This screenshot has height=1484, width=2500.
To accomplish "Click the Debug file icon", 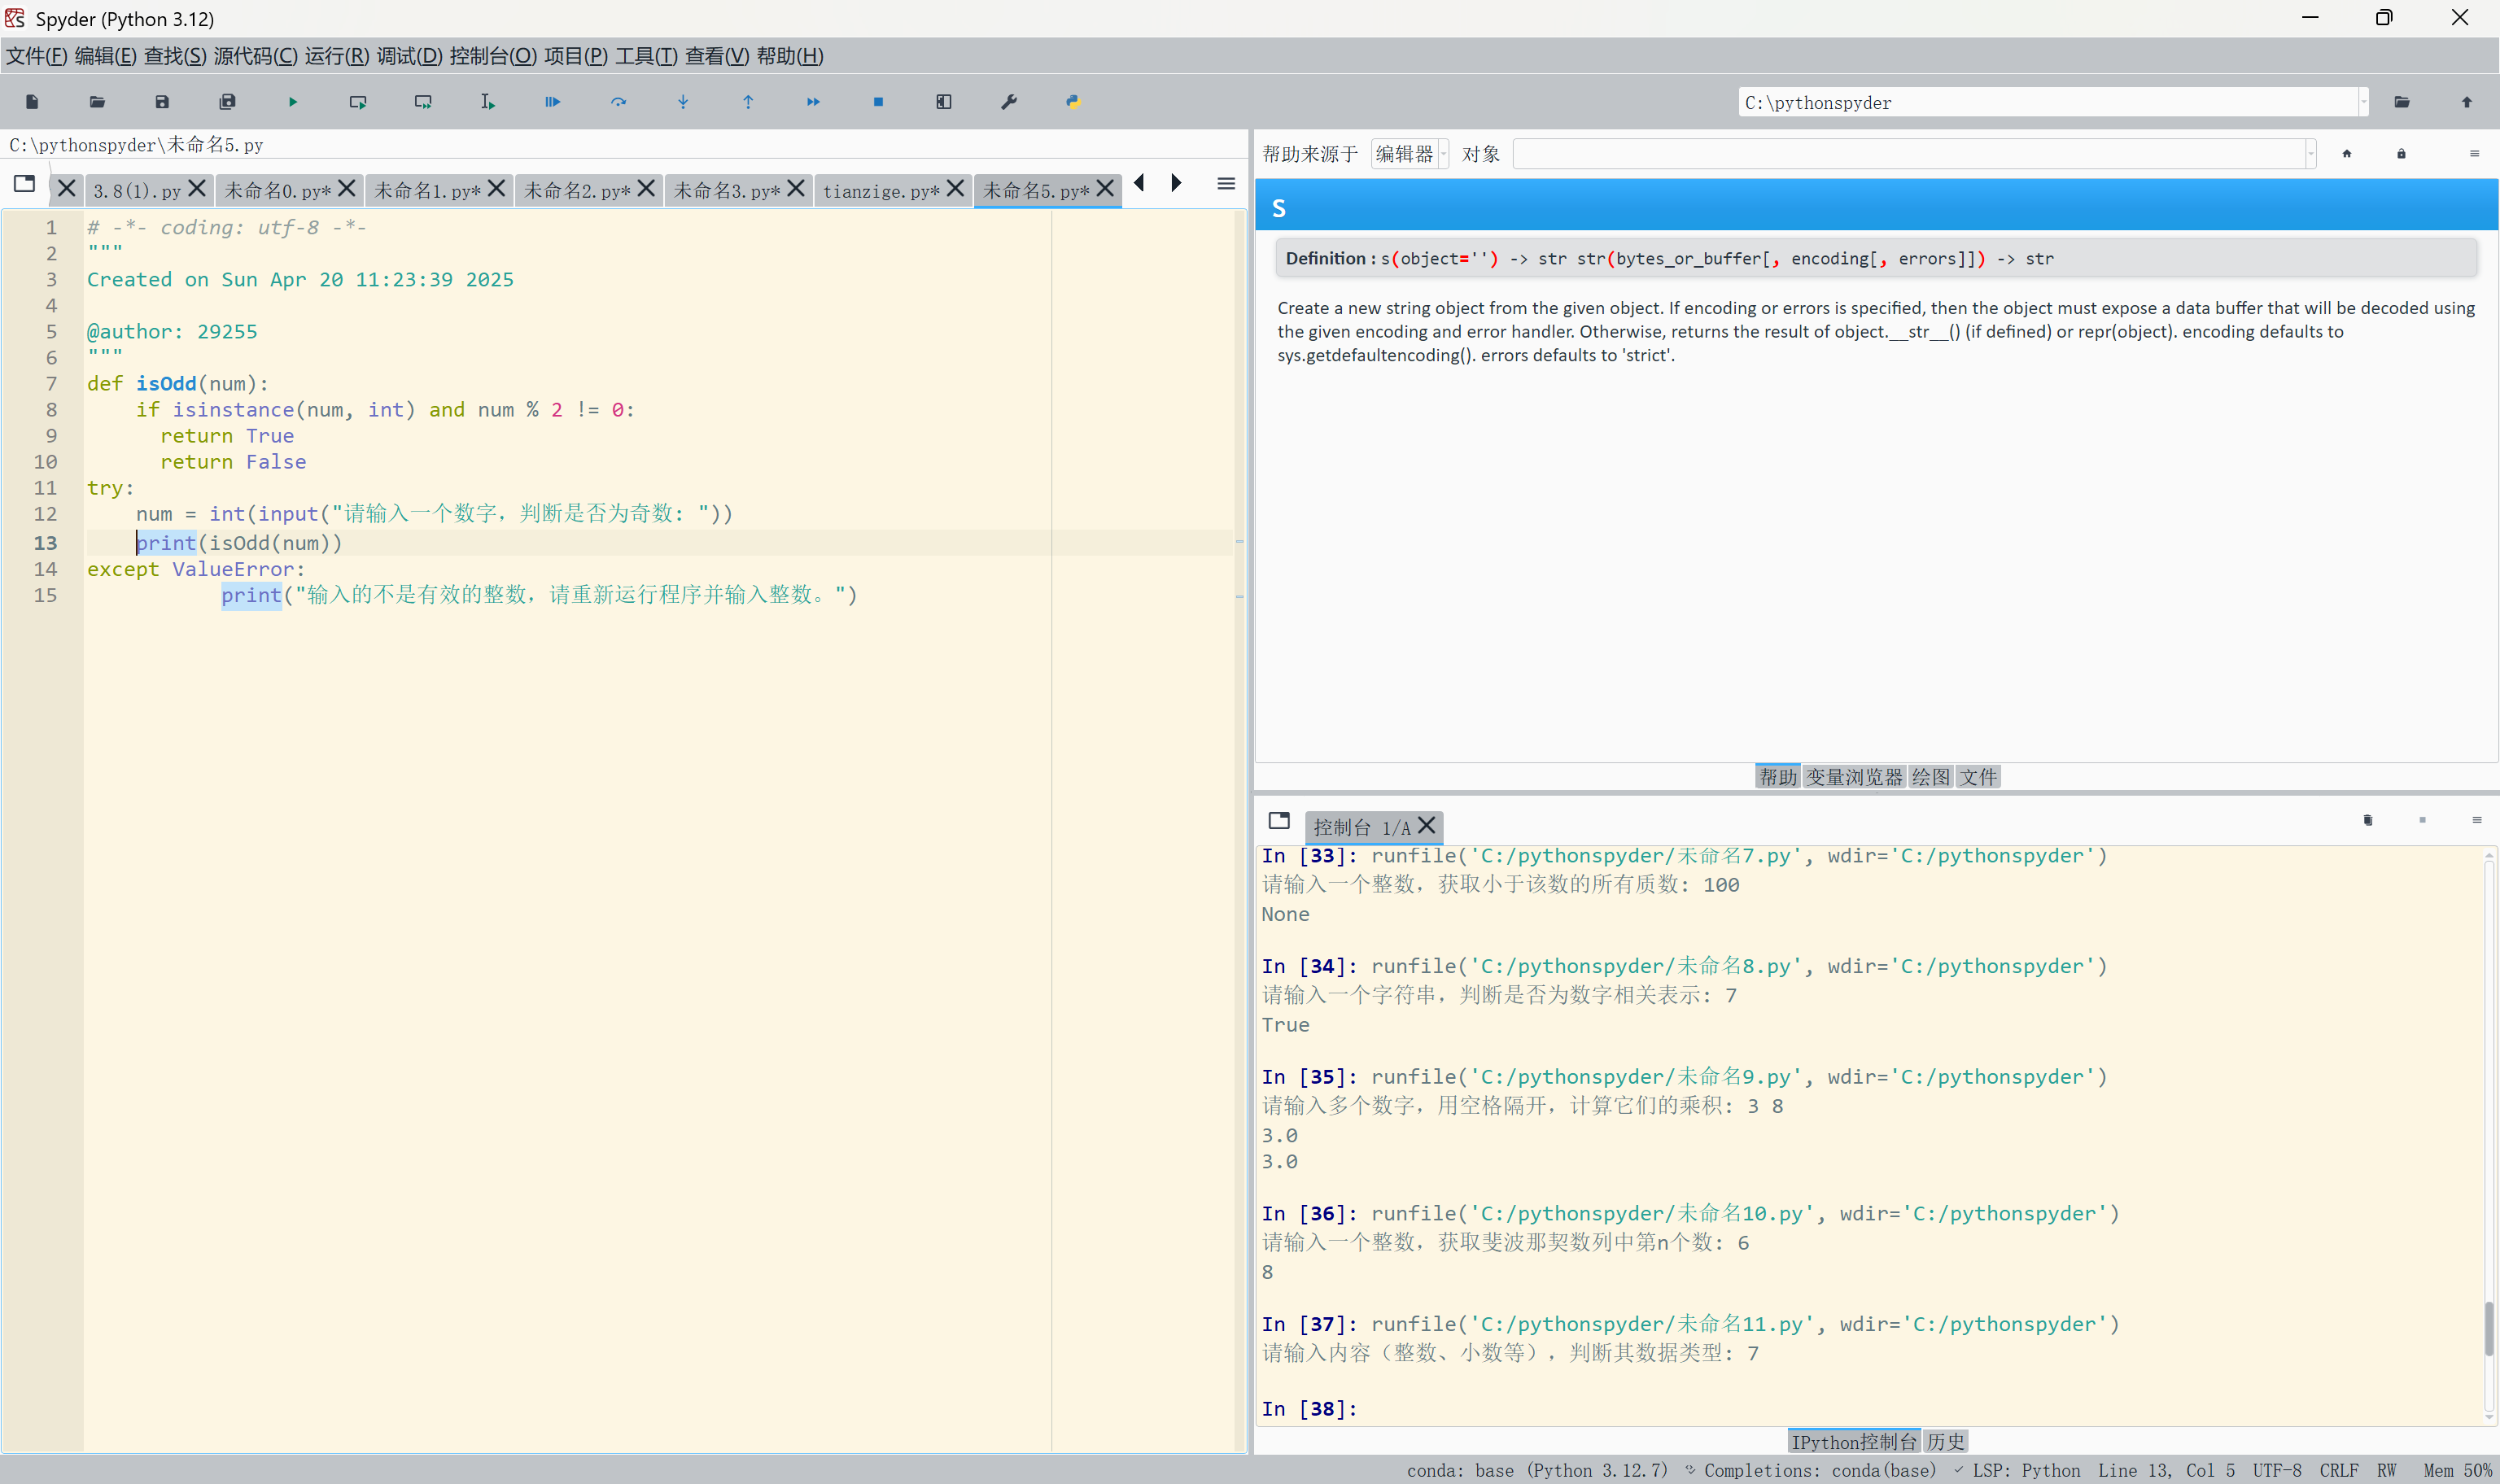I will [553, 102].
